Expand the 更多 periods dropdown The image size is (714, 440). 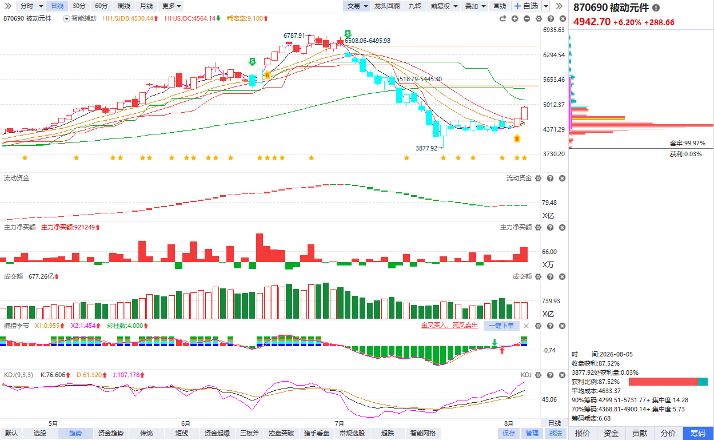171,6
